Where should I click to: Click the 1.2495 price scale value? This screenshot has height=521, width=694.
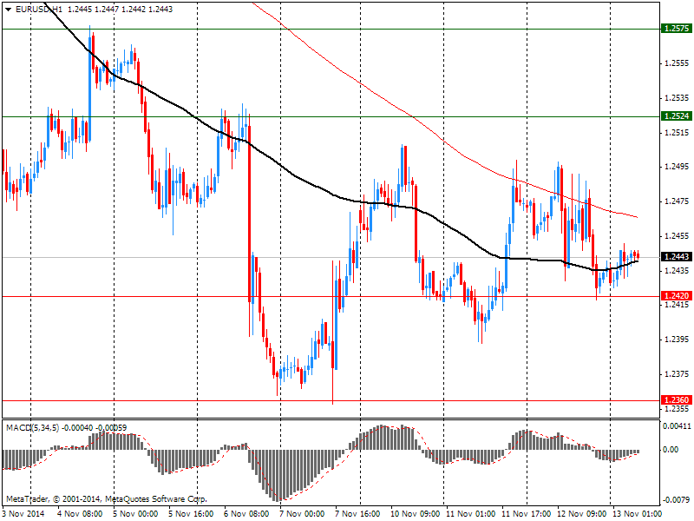tap(678, 167)
